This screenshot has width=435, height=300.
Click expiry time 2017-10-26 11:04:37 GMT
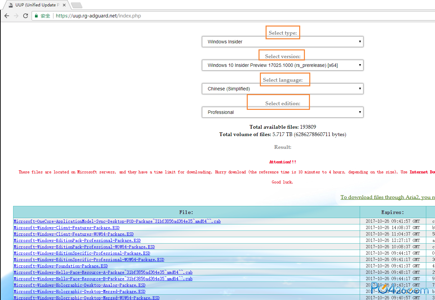(x=393, y=234)
